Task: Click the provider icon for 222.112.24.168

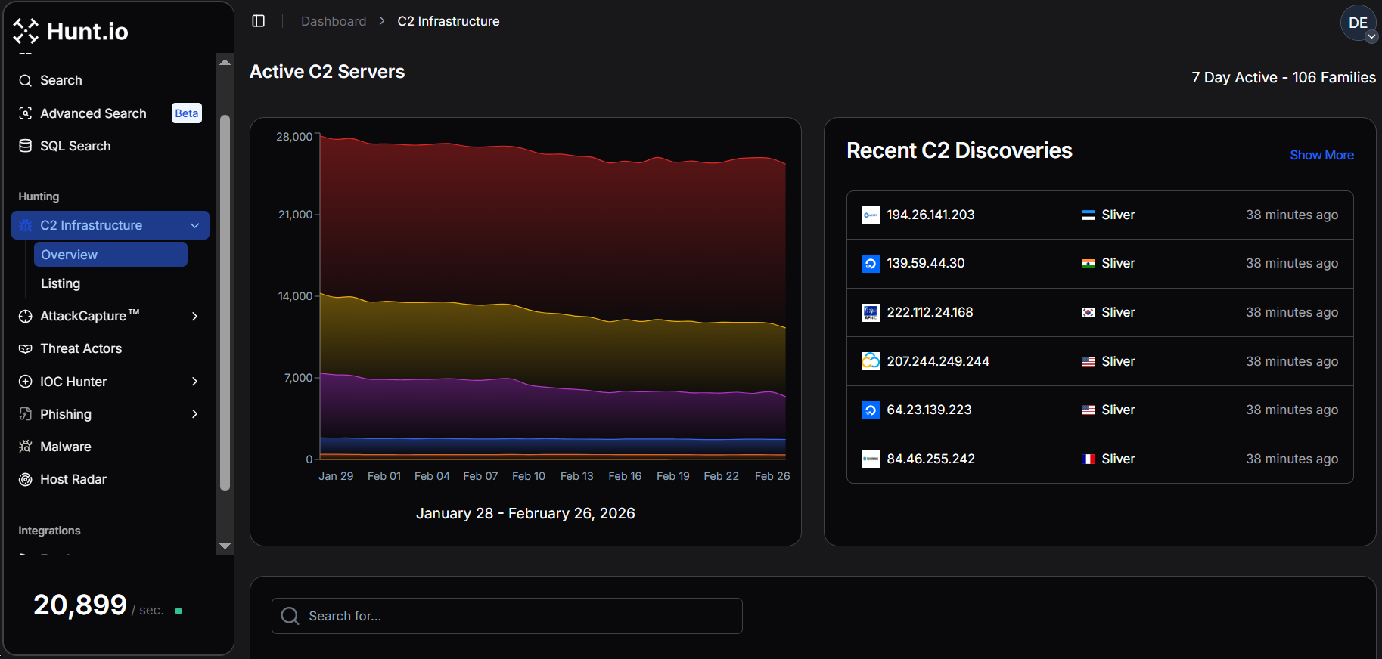Action: [871, 313]
